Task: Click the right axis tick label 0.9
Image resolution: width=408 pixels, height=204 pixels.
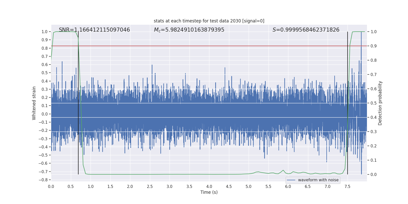Action: click(x=374, y=46)
